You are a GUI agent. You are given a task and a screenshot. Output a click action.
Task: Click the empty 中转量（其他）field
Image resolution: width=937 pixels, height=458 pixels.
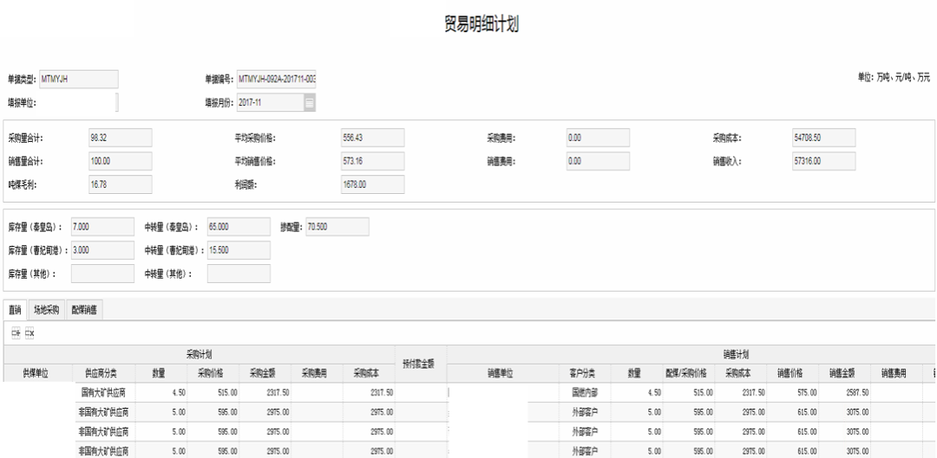[239, 273]
